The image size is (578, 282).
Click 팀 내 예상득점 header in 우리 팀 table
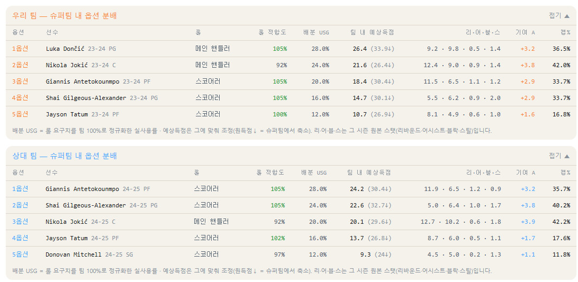372,32
